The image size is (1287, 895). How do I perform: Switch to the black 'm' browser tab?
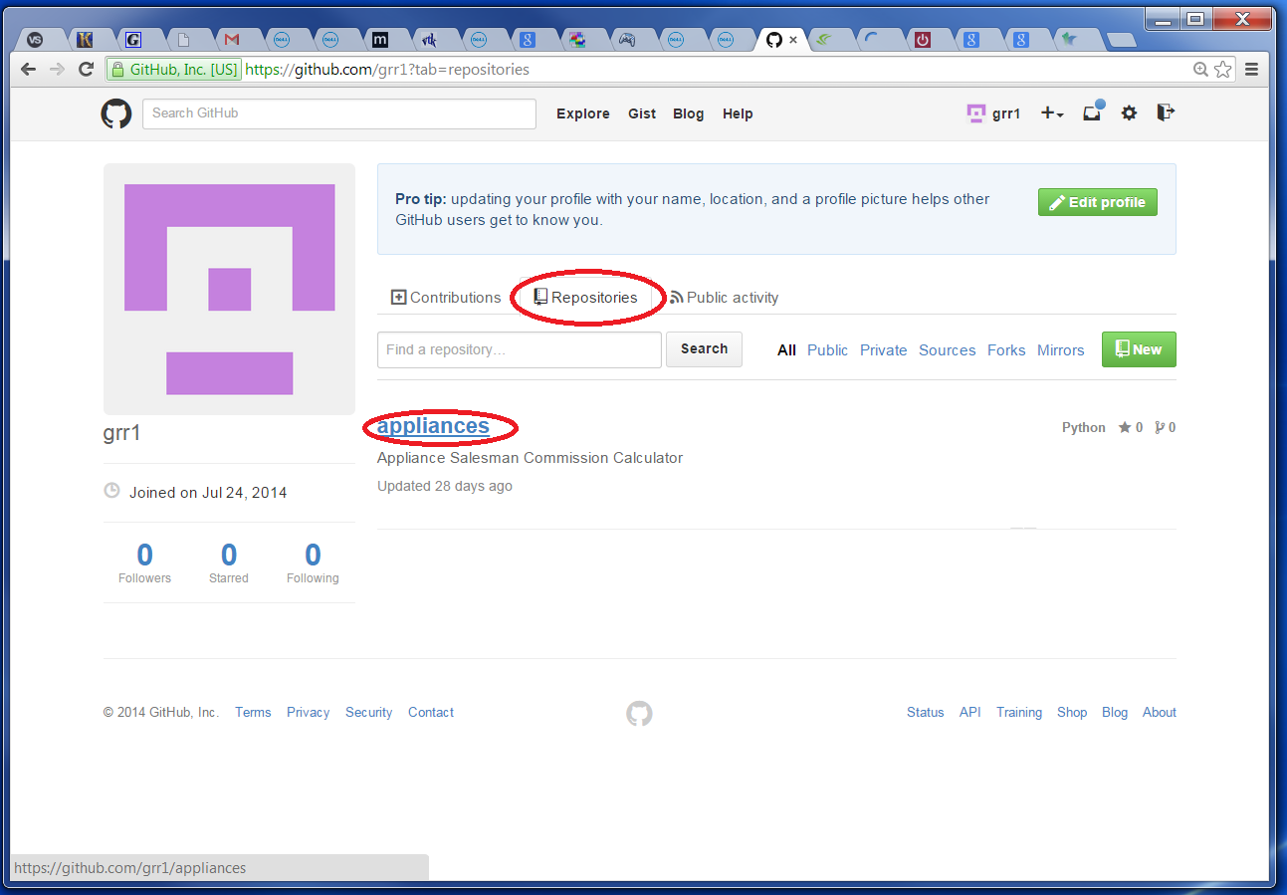(379, 40)
